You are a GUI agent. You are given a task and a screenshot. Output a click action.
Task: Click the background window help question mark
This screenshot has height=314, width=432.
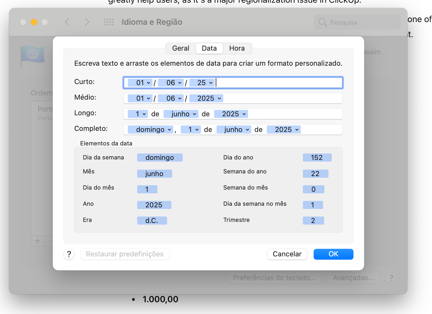(x=391, y=278)
